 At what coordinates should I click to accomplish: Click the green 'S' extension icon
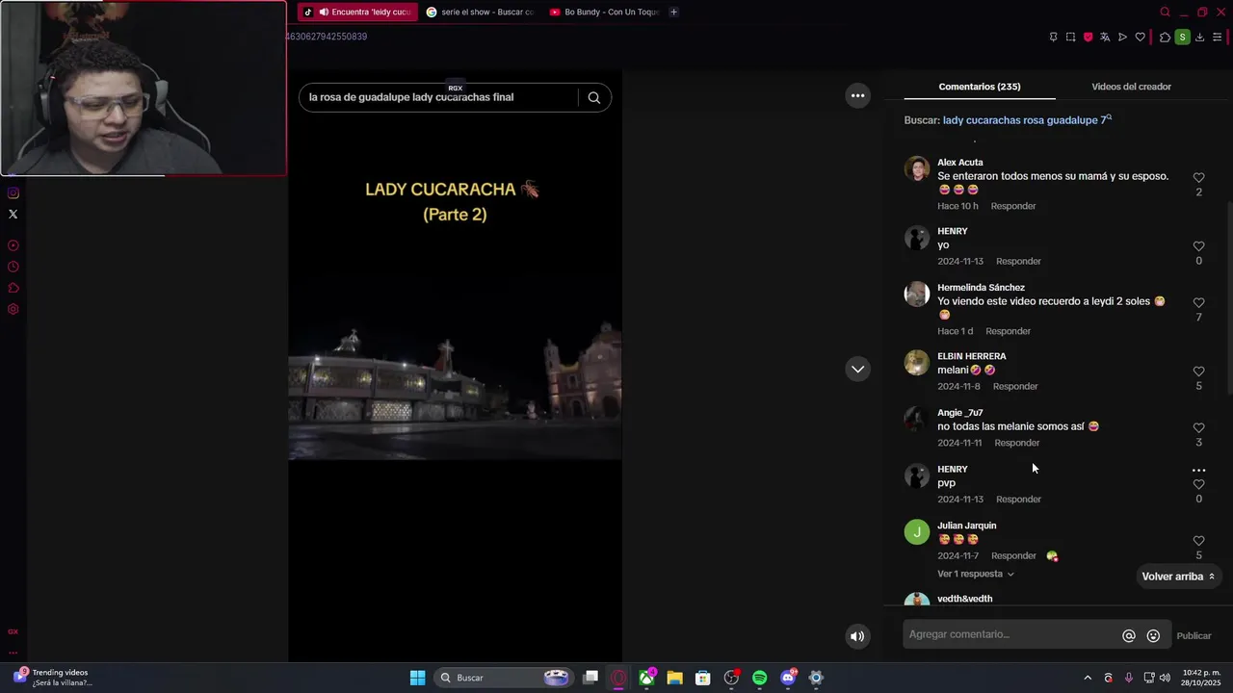tap(1182, 37)
